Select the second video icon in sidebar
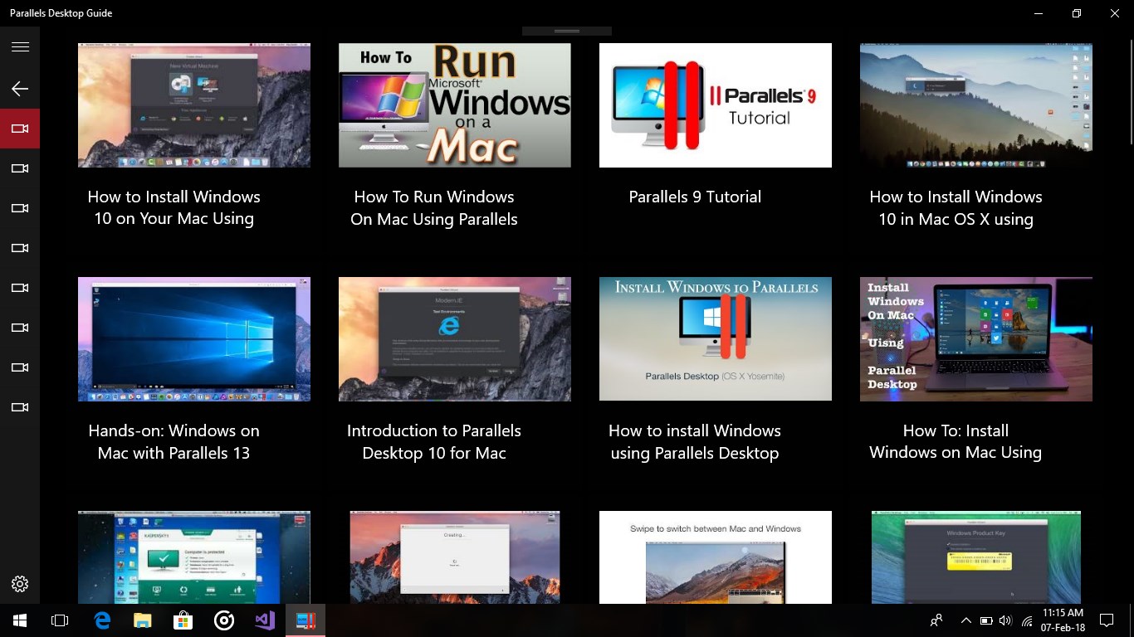The width and height of the screenshot is (1134, 637). pos(20,168)
